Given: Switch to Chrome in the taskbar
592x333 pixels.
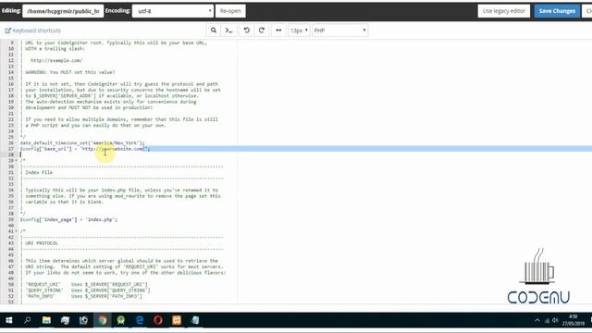Looking at the screenshot, I should pyautogui.click(x=103, y=320).
